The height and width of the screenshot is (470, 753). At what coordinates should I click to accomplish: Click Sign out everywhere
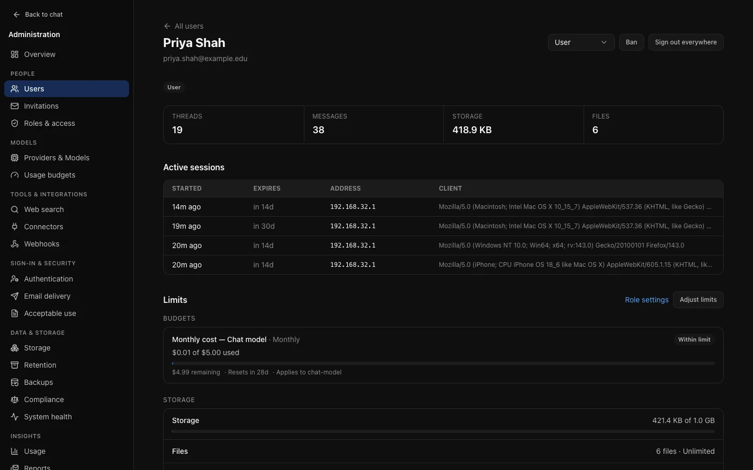point(686,42)
